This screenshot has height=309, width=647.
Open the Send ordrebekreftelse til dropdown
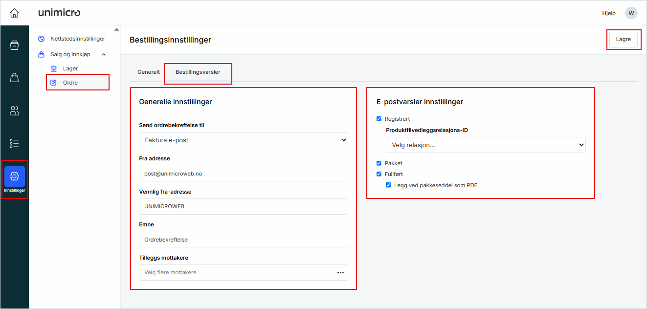coord(243,140)
